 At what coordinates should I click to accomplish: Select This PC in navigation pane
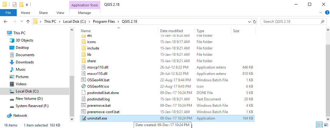tap(19, 33)
